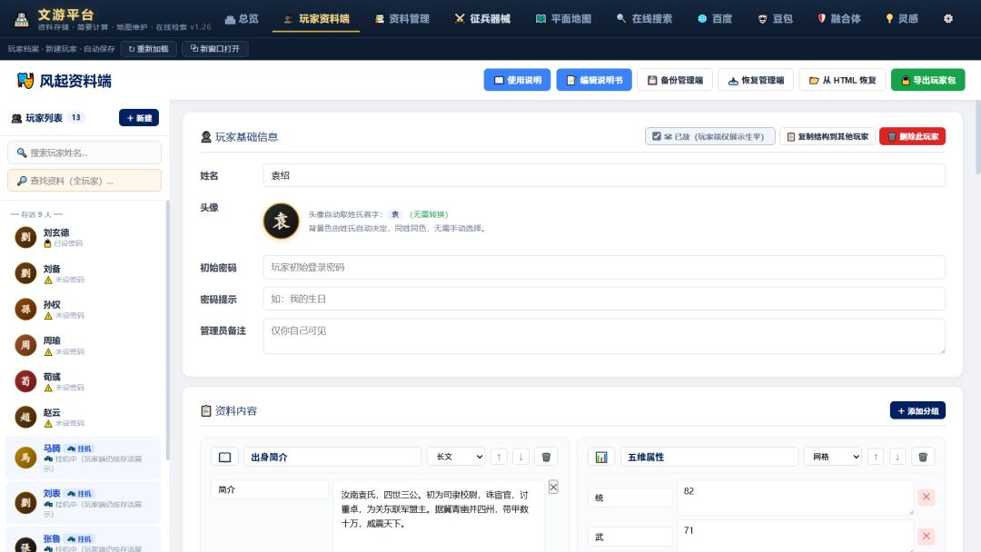Viewport: 981px width, 552px height.
Task: Click the 文游平台 logo icon
Action: (21, 19)
